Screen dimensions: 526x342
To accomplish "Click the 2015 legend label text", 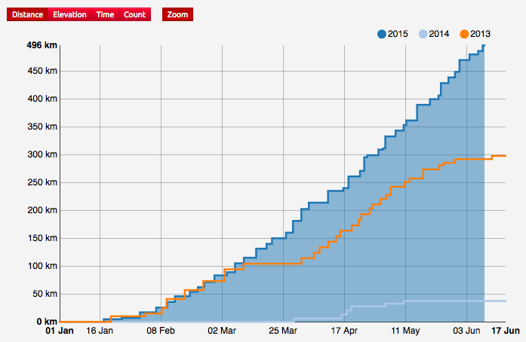I will click(x=398, y=33).
